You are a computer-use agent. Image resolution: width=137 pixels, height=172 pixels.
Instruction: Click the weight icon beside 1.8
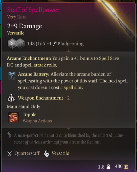click(x=108, y=167)
